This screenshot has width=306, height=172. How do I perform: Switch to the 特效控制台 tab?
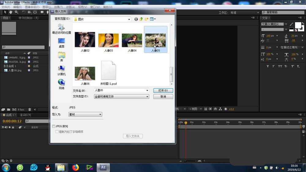coord(29,18)
